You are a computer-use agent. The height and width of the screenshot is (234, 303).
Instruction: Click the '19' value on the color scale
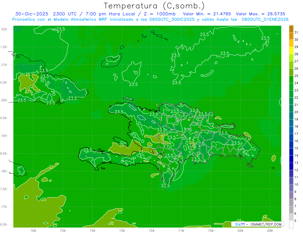tap(296, 119)
